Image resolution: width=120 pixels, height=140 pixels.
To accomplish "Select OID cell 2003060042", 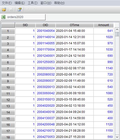I will (46, 93).
